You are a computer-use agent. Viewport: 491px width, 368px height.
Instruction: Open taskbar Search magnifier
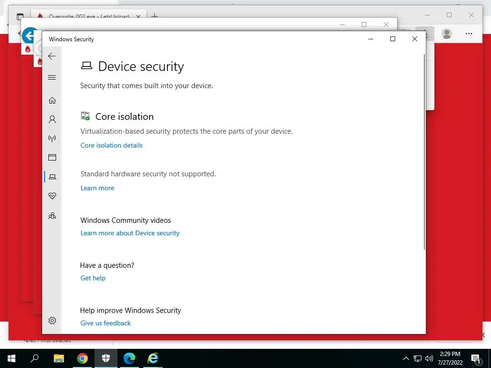tap(35, 358)
